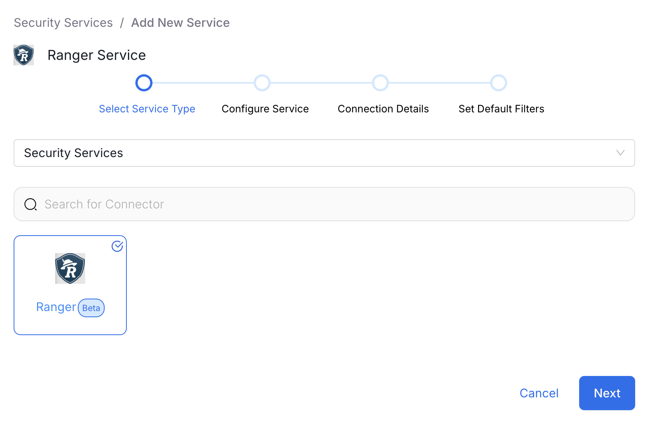The width and height of the screenshot is (648, 423).
Task: Open Security Services from the breadcrumb
Action: click(63, 23)
